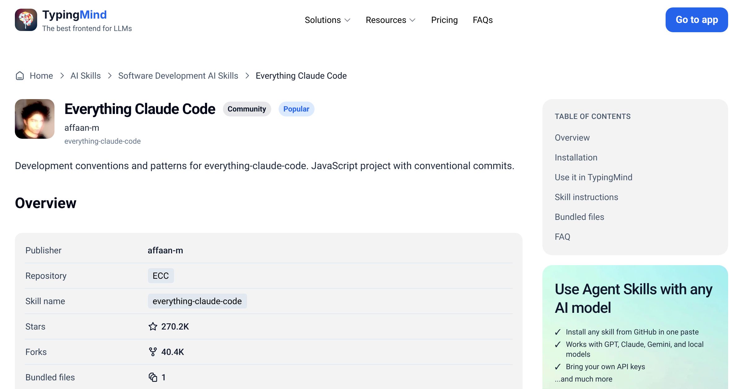Click the ECC repository tag
743x389 pixels.
[161, 276]
